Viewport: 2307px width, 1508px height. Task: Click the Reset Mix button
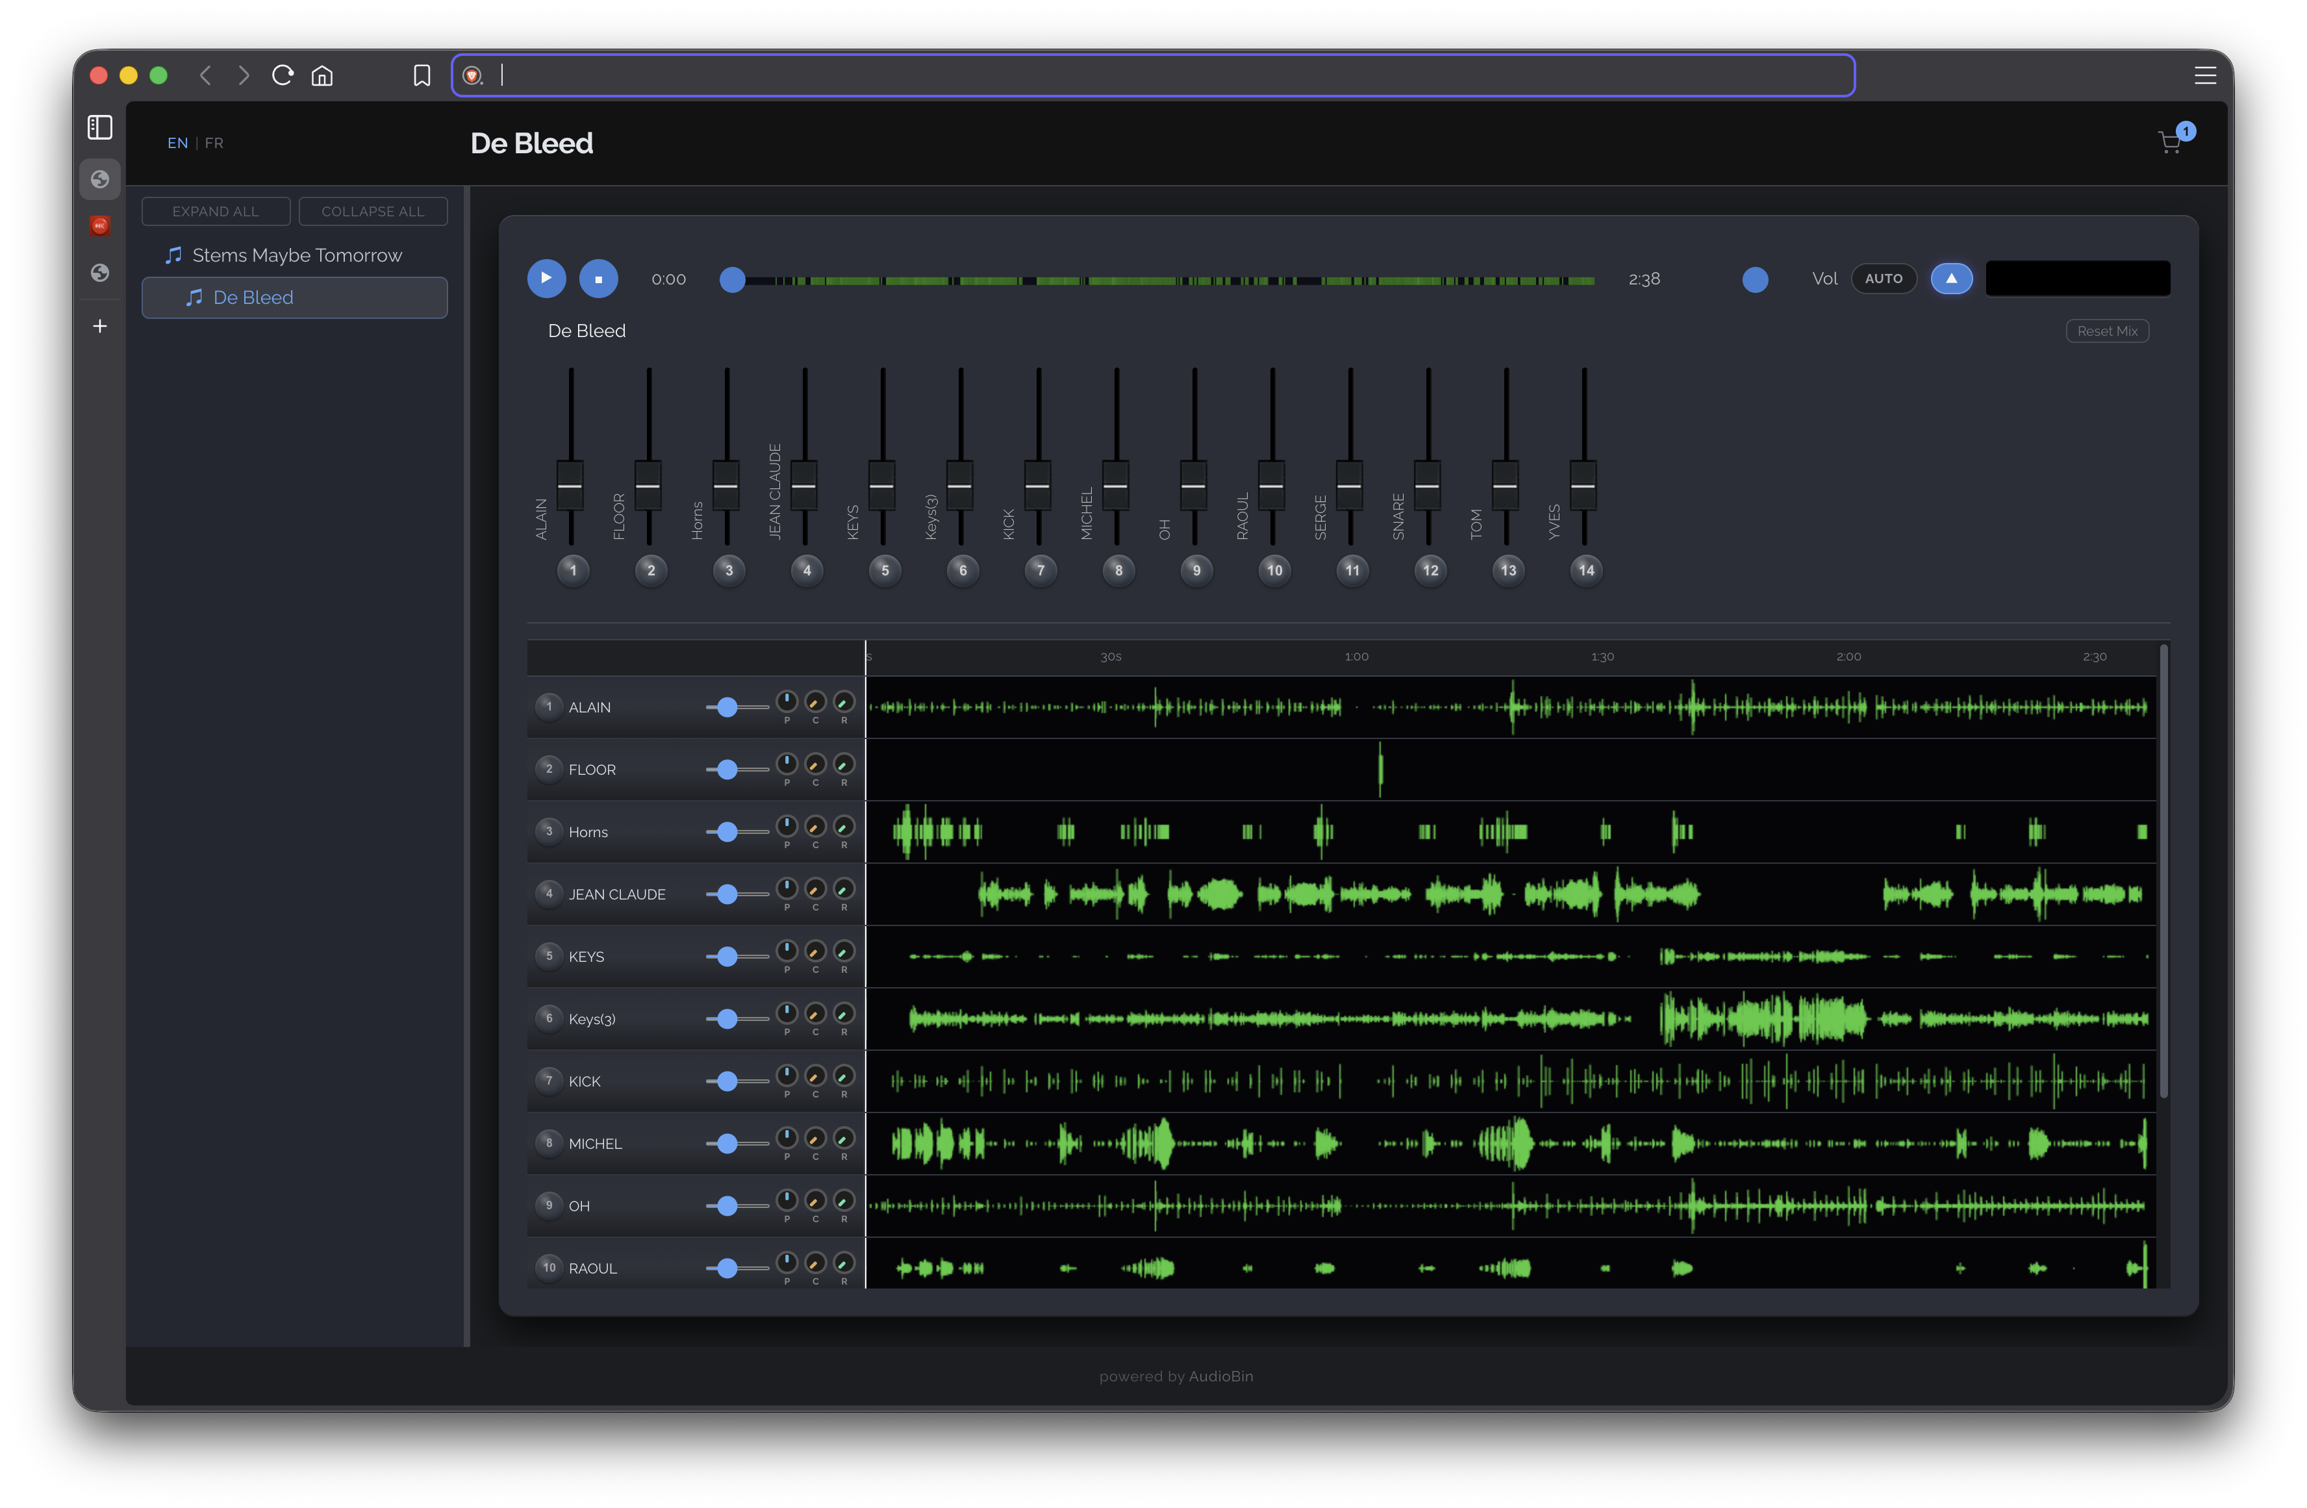pyautogui.click(x=2108, y=331)
